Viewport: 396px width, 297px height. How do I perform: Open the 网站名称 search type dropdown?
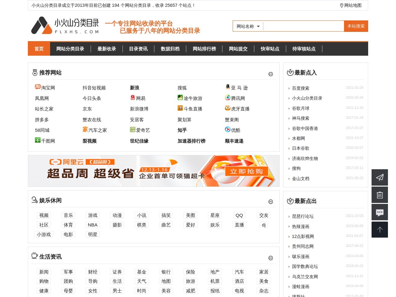[248, 26]
